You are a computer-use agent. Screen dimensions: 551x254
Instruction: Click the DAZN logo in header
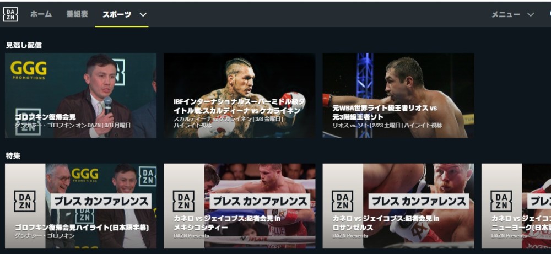[10, 14]
